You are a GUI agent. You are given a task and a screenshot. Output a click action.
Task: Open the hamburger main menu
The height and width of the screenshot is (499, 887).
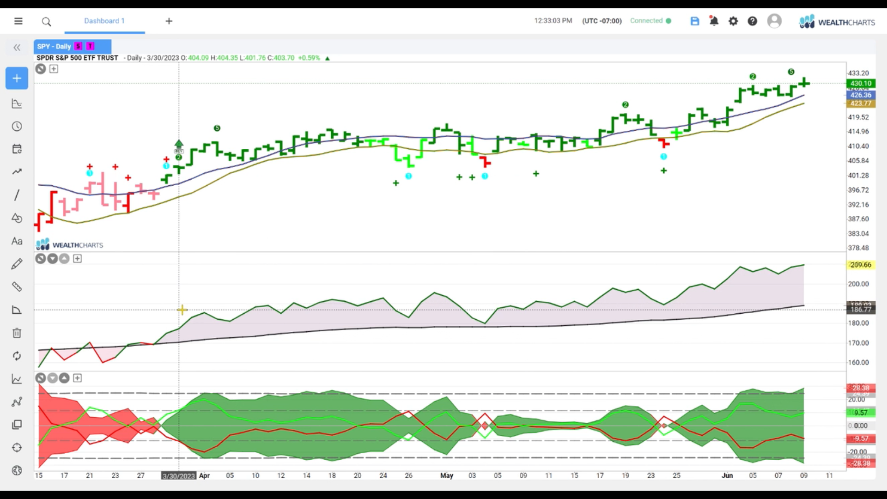(18, 21)
